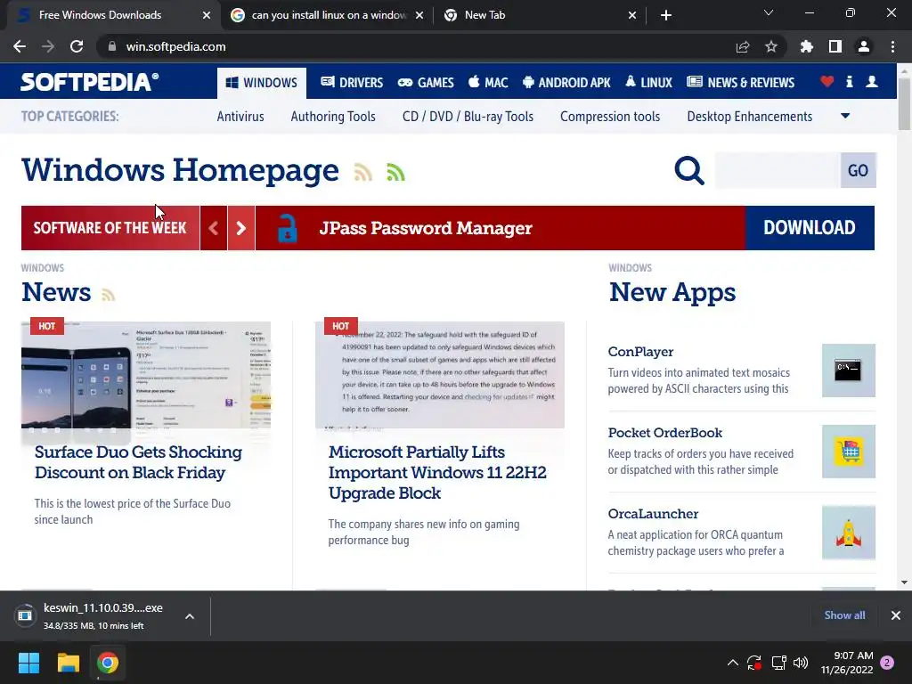Click the OrcaLauncher rocket icon

tap(849, 533)
